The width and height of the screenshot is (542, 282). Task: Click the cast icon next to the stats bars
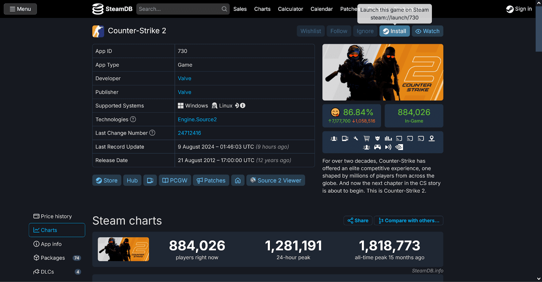tap(399, 138)
